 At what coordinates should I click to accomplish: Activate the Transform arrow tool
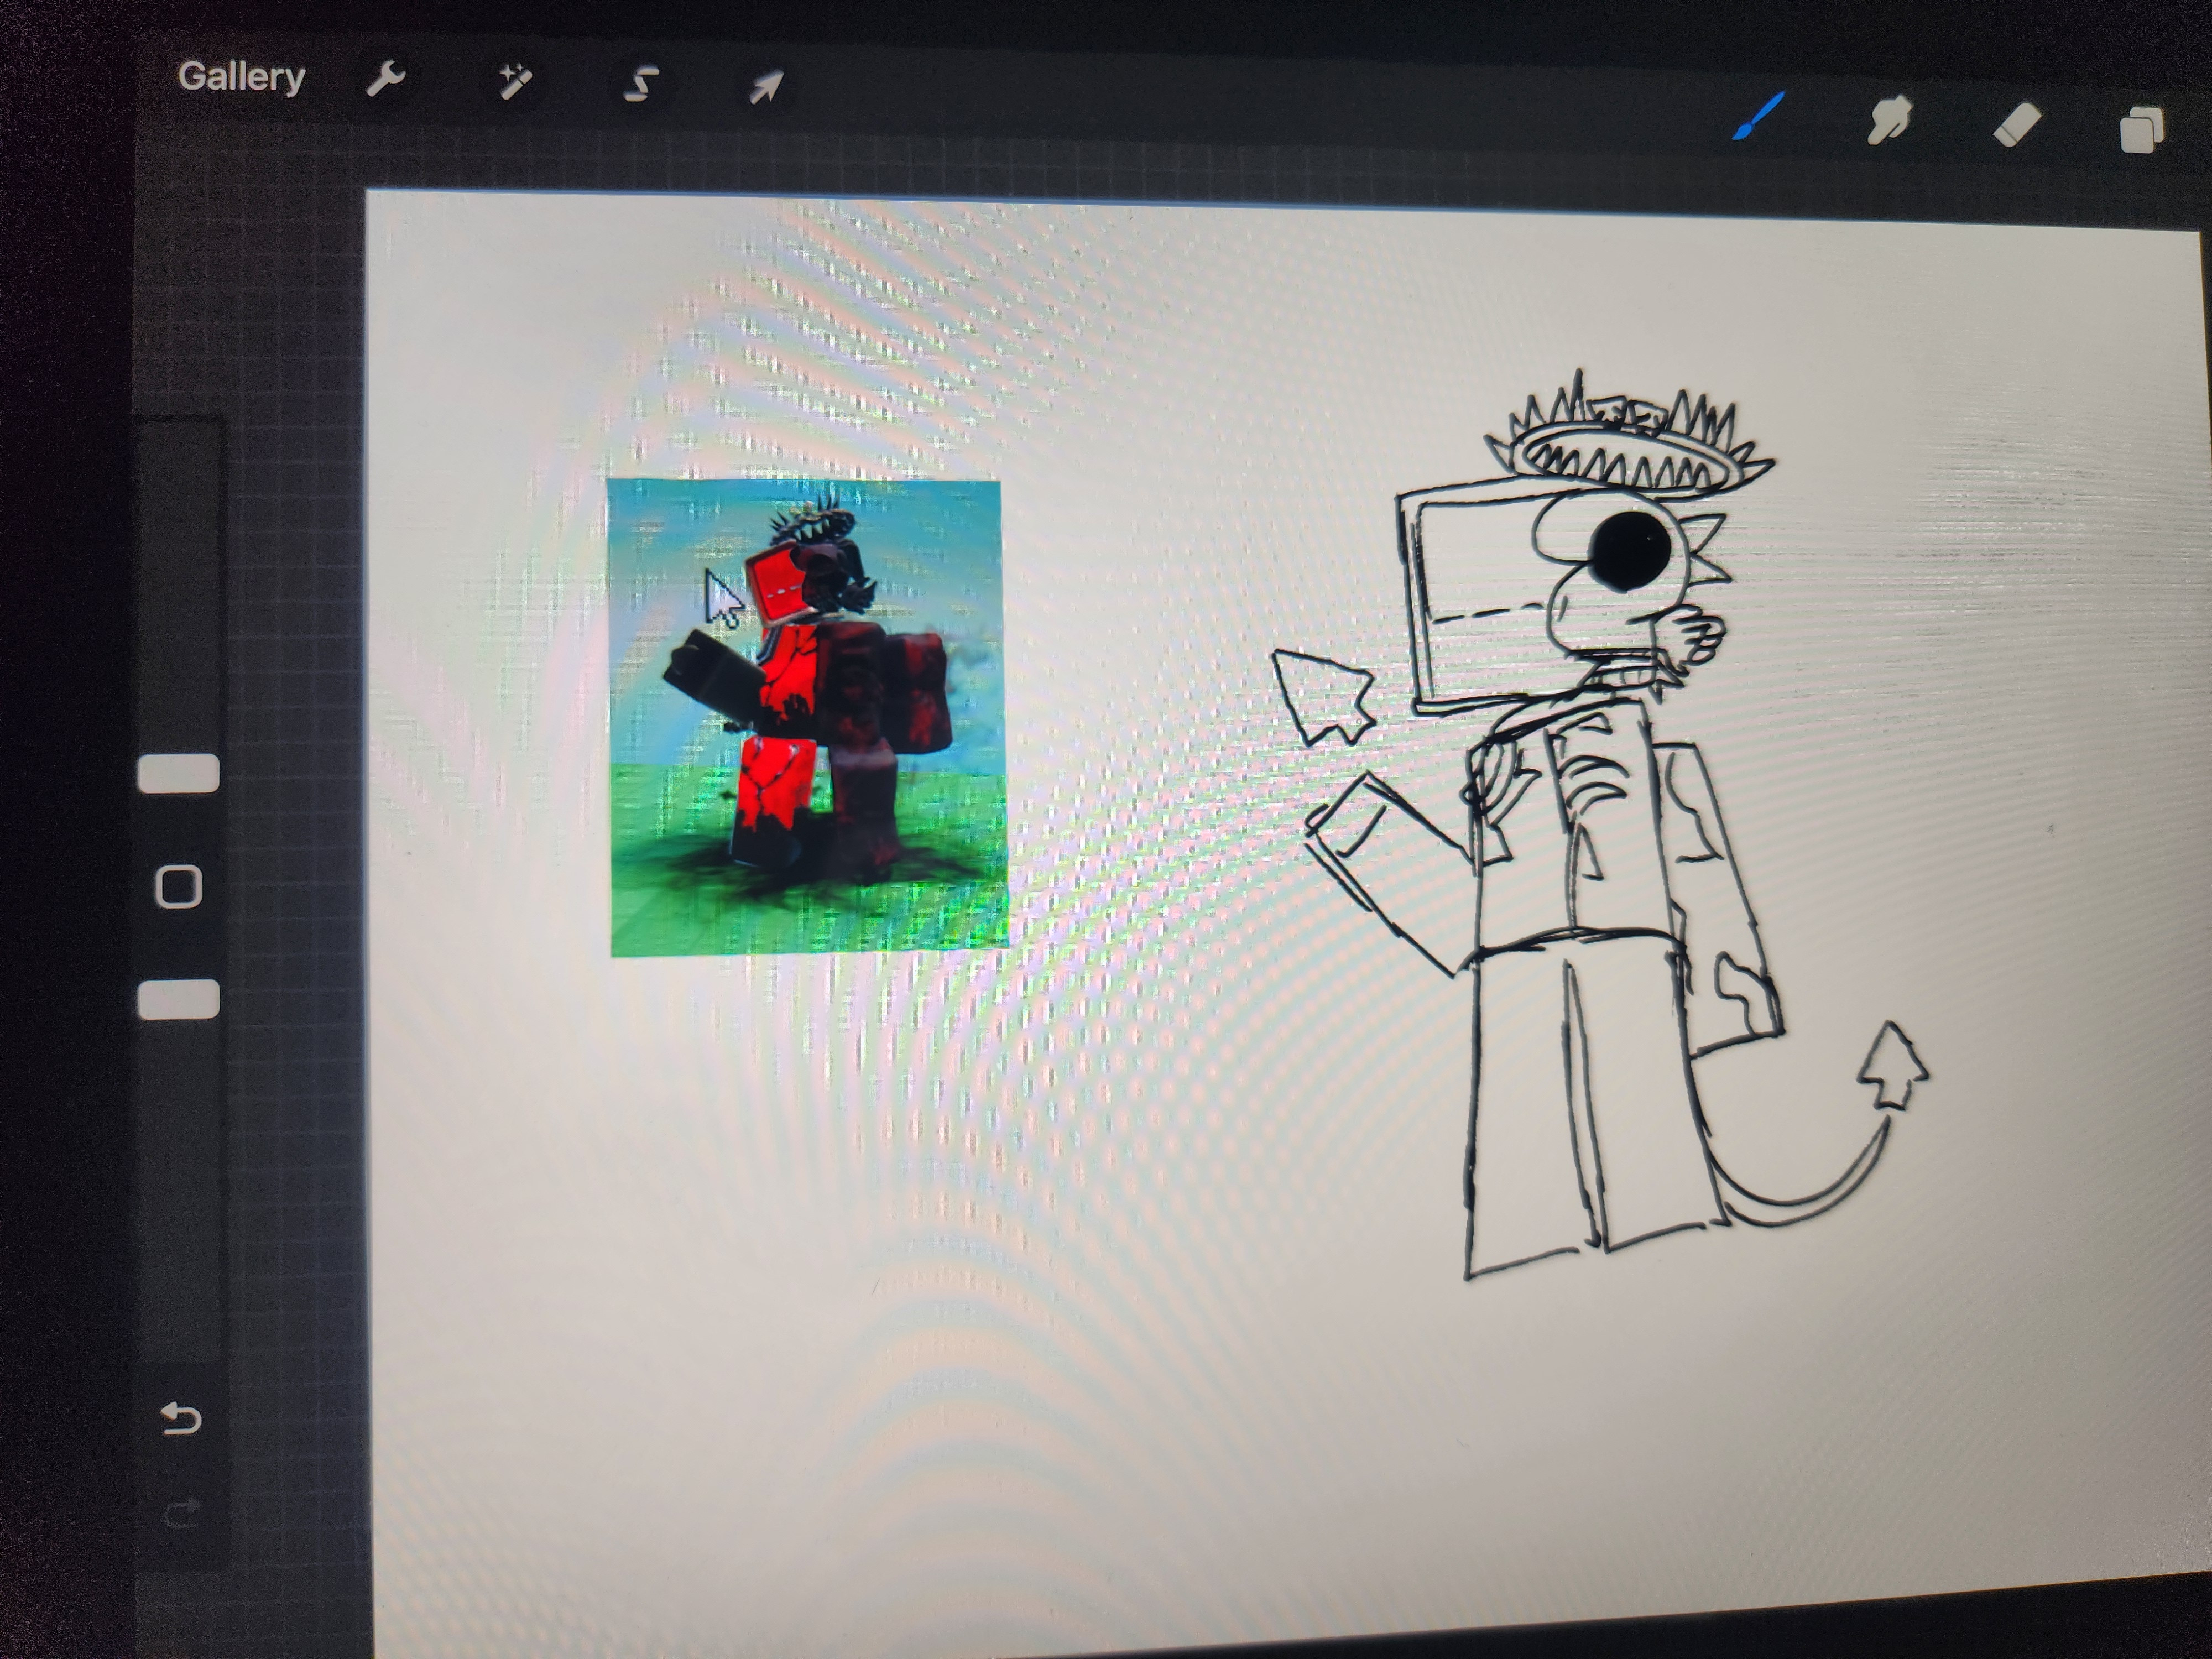point(766,88)
